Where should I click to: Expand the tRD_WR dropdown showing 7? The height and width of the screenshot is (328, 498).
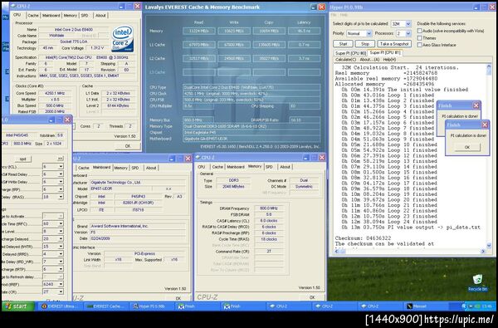click(61, 262)
